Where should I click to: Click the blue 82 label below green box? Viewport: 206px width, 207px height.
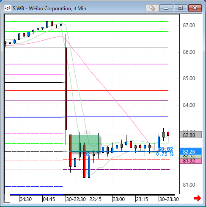point(87,154)
